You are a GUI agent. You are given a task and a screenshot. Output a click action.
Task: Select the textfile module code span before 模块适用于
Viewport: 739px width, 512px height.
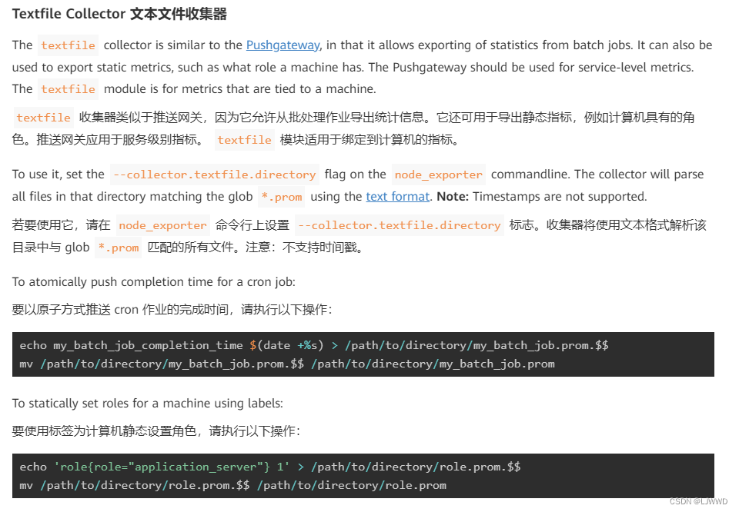(244, 139)
